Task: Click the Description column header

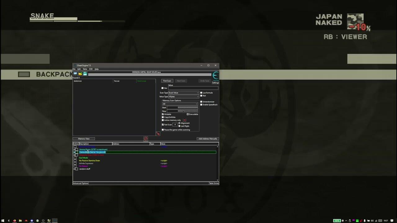Action: point(95,144)
